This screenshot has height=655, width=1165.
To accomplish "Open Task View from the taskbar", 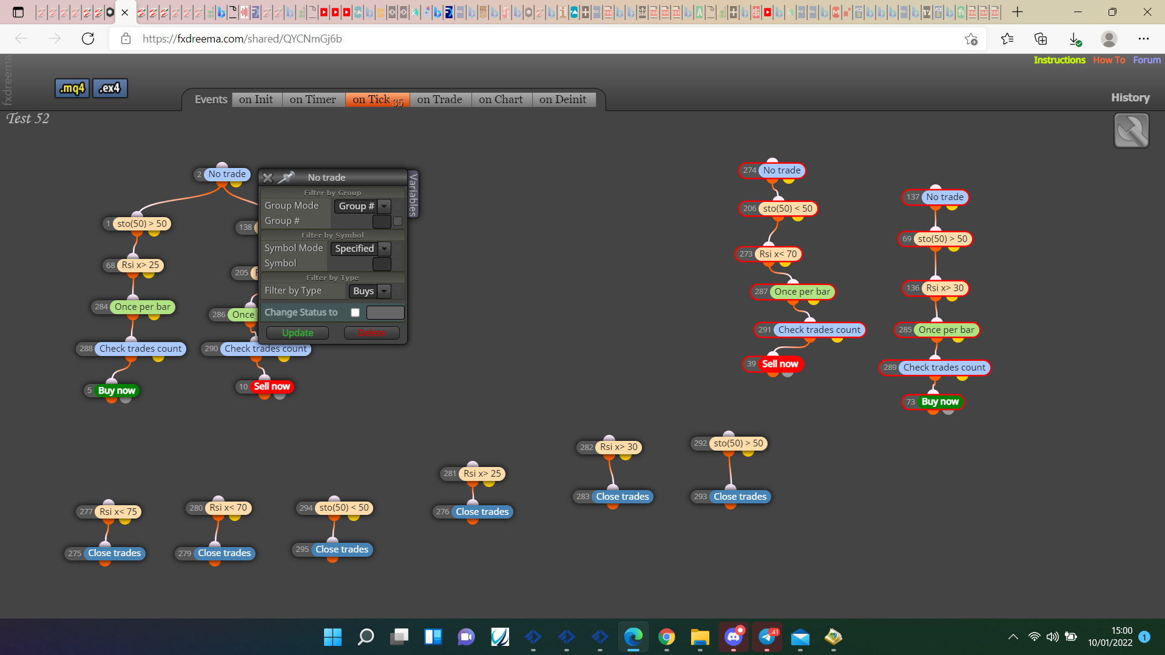I will 399,637.
